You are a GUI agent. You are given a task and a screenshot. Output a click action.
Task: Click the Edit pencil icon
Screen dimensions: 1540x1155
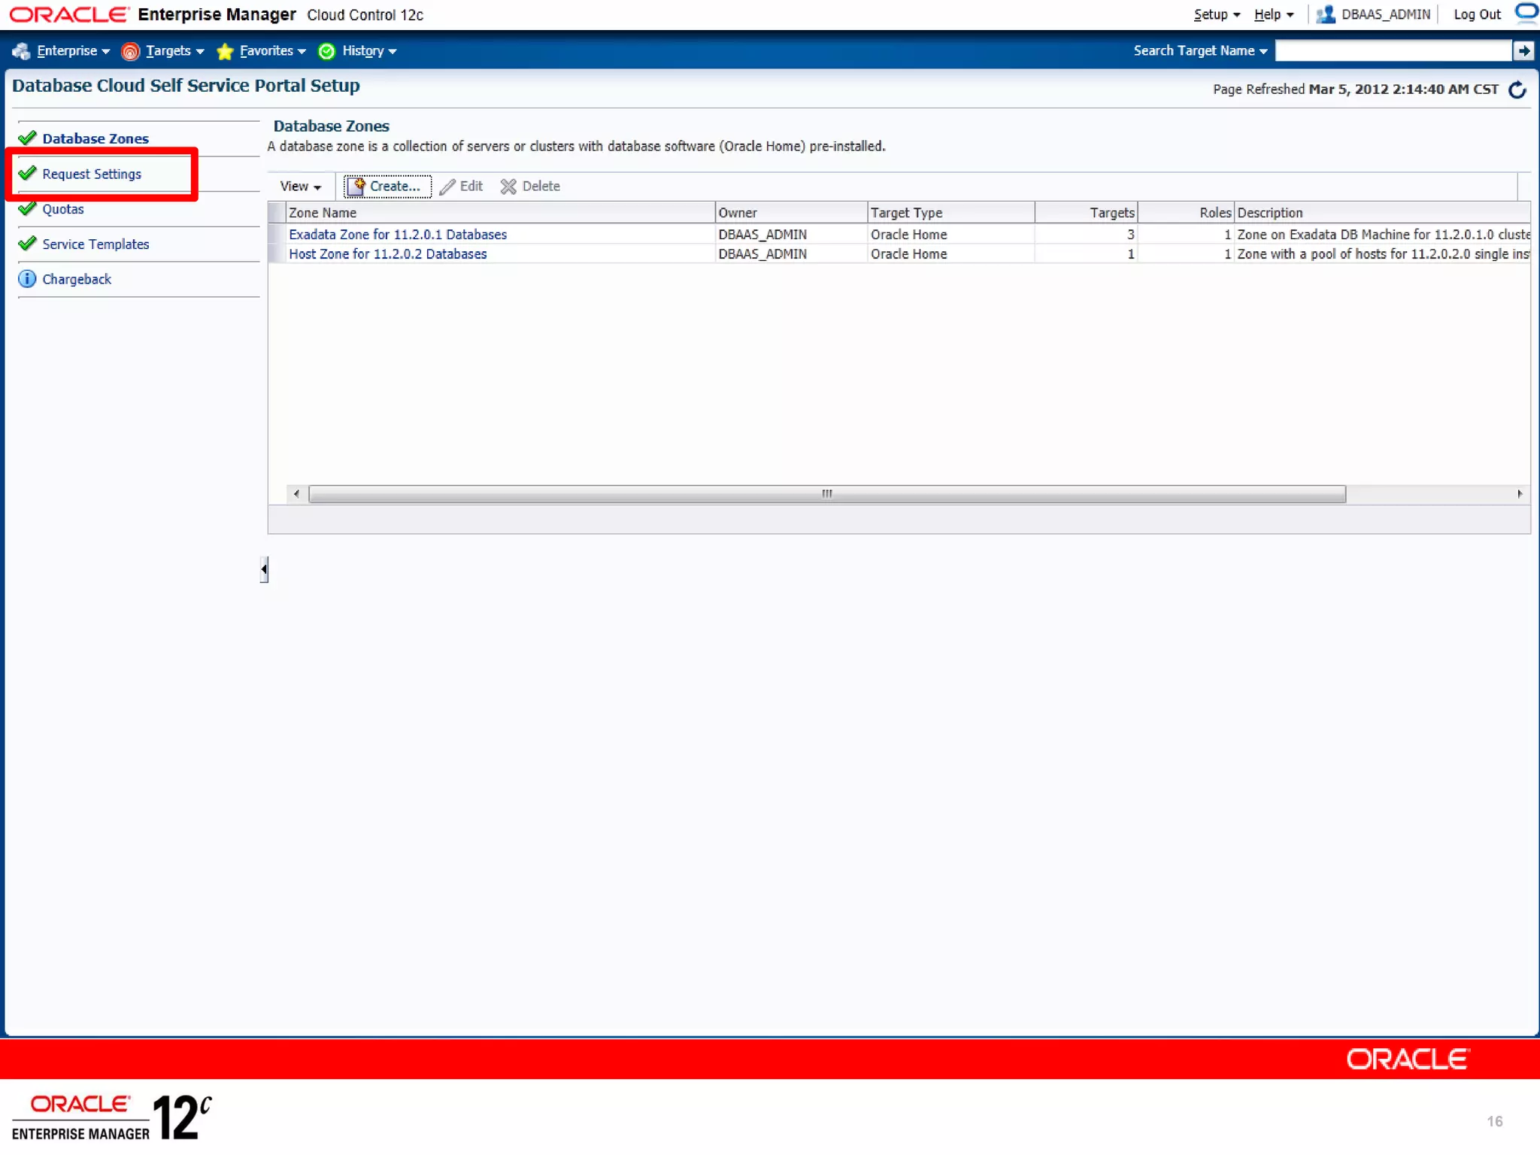448,186
